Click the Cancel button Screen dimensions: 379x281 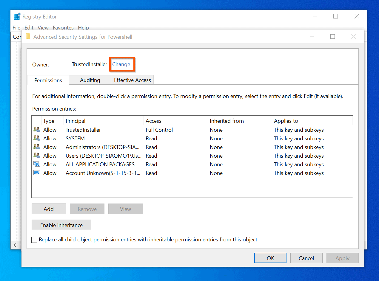coord(306,258)
